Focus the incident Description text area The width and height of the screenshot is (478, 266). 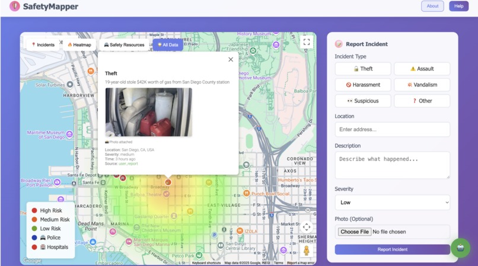point(393,165)
